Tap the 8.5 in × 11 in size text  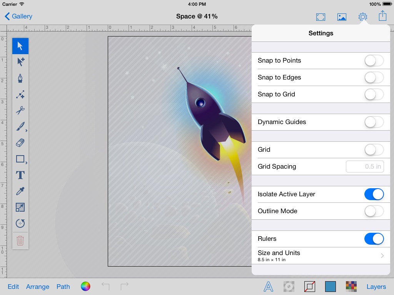pyautogui.click(x=271, y=260)
